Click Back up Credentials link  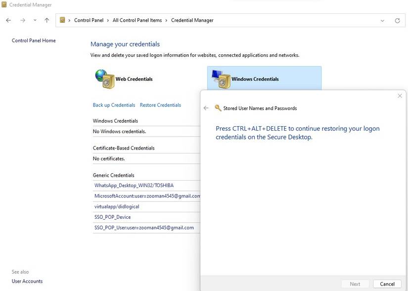point(114,105)
